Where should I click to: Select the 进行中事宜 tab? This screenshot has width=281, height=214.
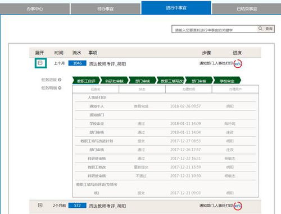click(x=176, y=8)
